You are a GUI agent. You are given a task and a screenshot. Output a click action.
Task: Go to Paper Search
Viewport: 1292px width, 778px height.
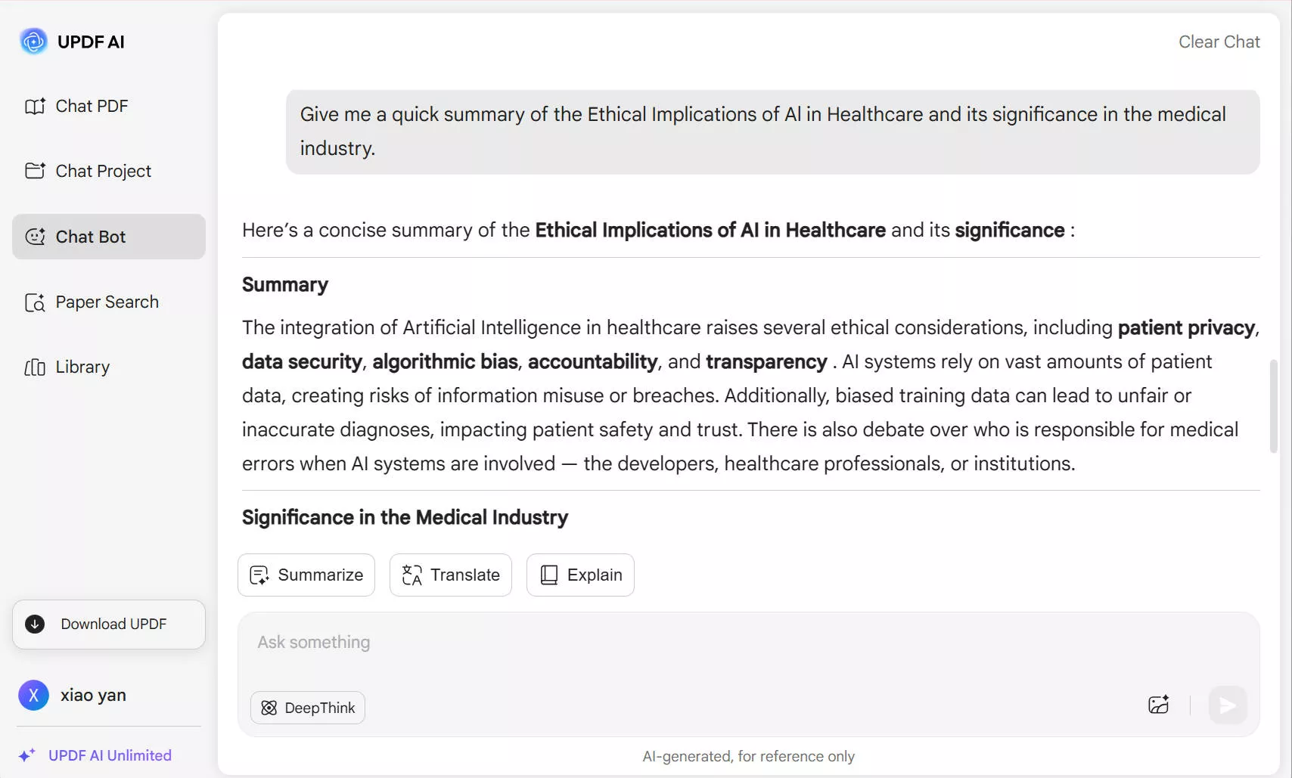tap(92, 302)
